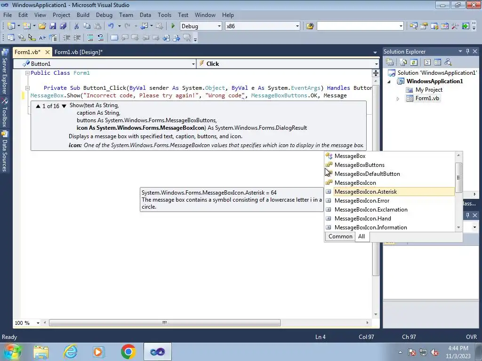This screenshot has width=482, height=361.
Task: Undo the last edit with the blue arrow
Action: coord(111,26)
